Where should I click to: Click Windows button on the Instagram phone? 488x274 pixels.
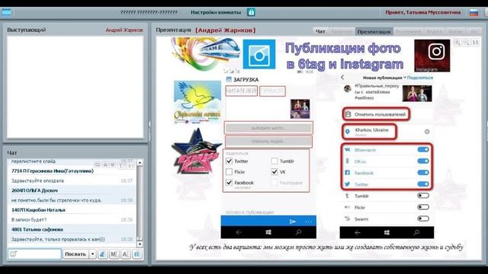point(387,232)
